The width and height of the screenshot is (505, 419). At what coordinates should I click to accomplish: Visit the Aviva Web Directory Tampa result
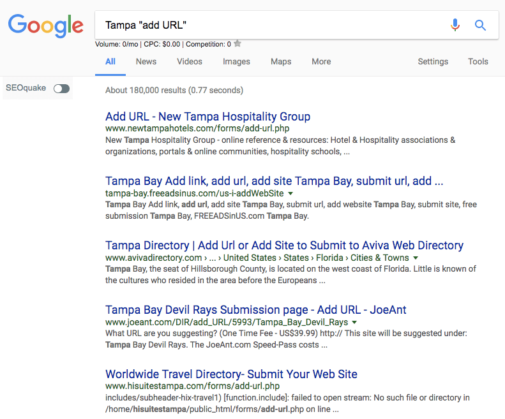284,246
